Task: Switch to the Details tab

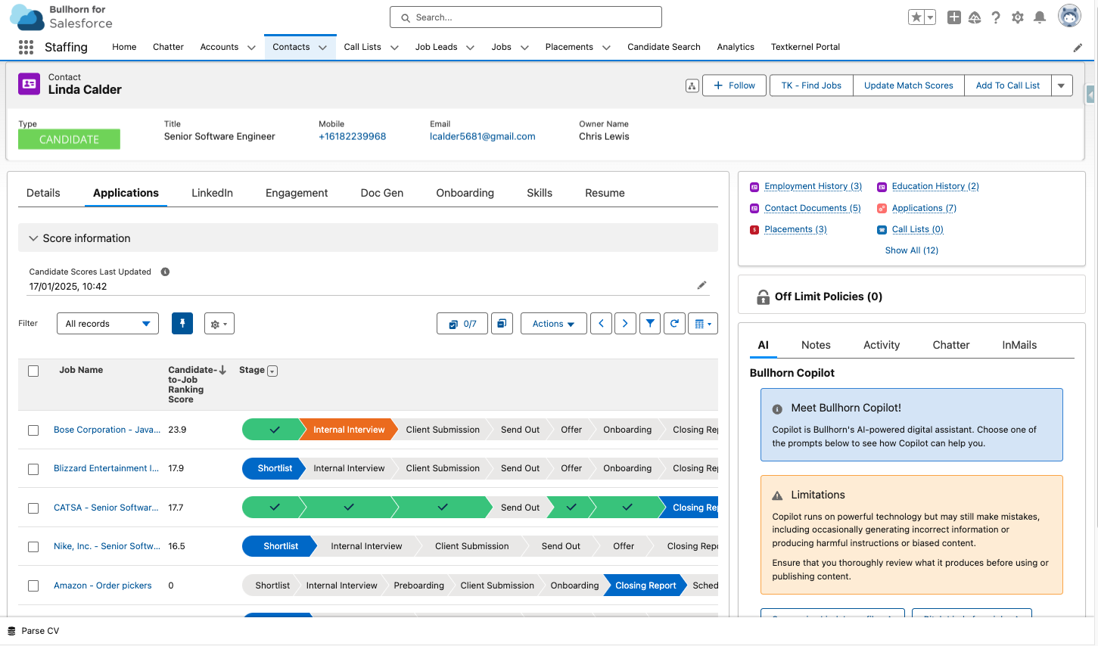Action: click(x=43, y=193)
